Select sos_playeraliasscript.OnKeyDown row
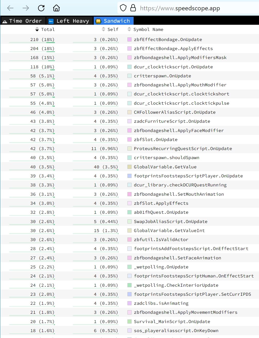 click(x=176, y=331)
